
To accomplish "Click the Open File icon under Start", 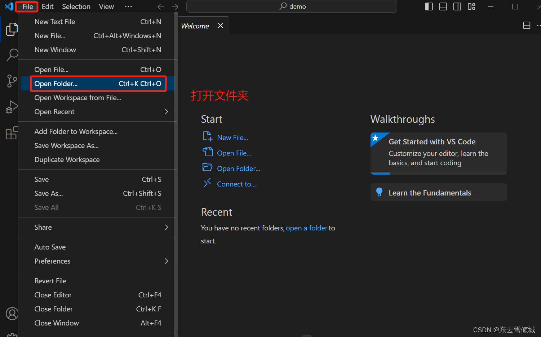I will pyautogui.click(x=208, y=152).
